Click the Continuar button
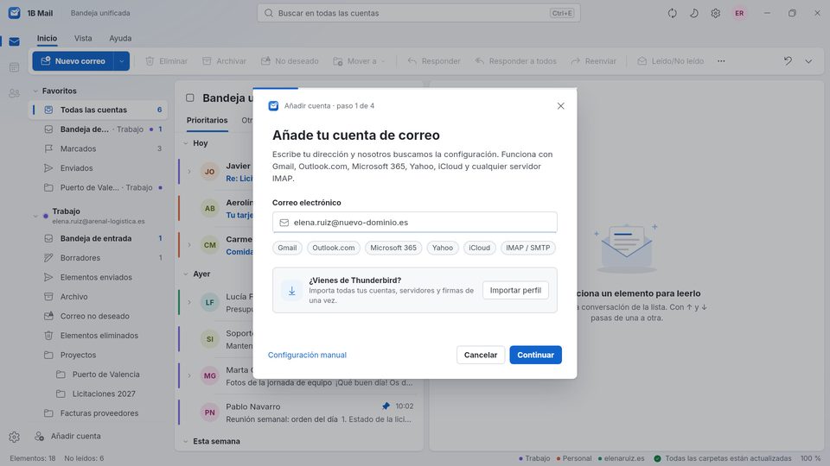Viewport: 830px width, 466px height. click(x=536, y=355)
